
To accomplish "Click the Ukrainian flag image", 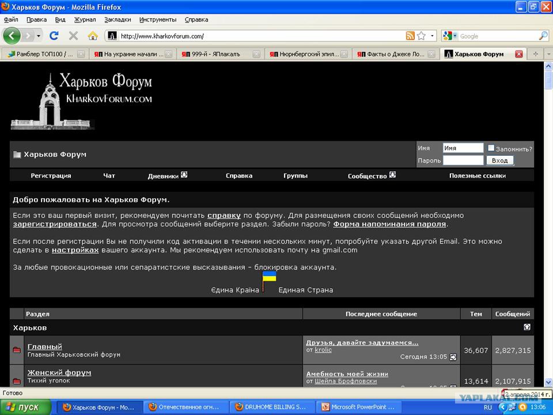I will click(x=269, y=282).
